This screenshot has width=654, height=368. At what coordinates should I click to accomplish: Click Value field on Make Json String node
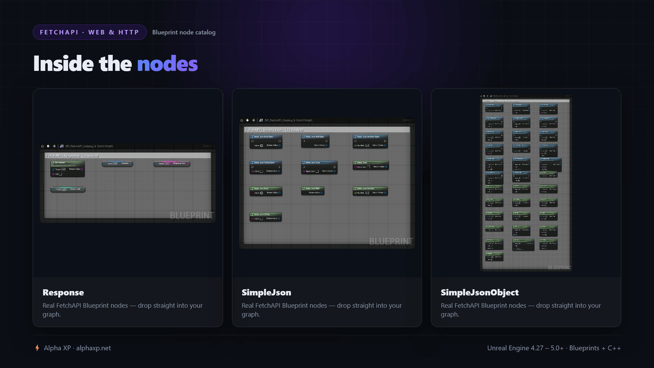(x=262, y=219)
